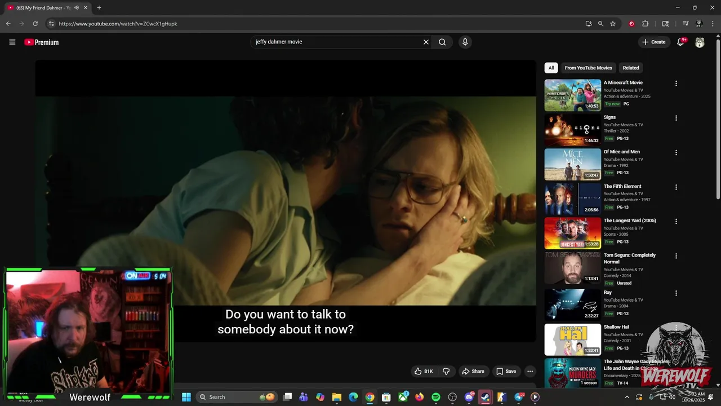Open the YouTube guide hamburger menu

[12, 42]
